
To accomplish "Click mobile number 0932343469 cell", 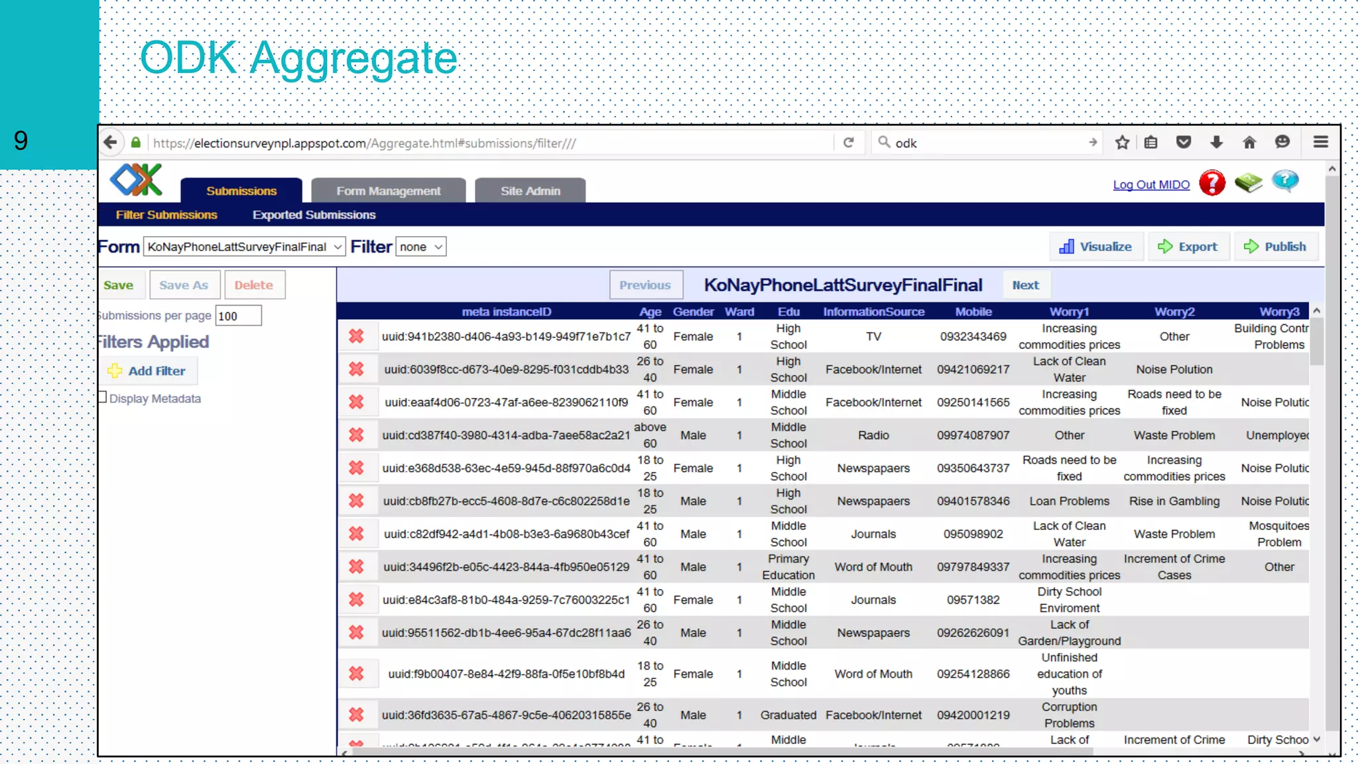I will (973, 336).
